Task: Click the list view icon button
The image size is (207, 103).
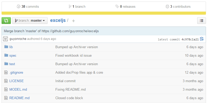Action: coord(201,21)
